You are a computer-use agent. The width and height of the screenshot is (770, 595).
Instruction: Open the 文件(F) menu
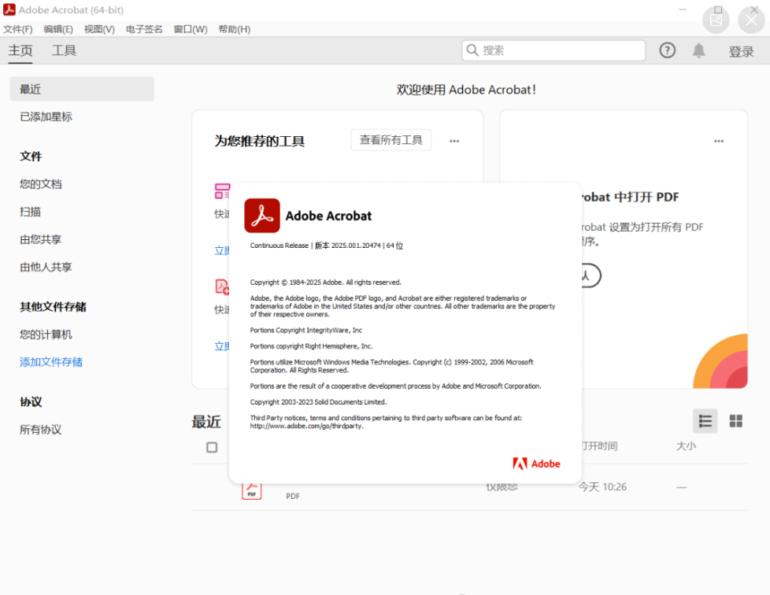click(x=18, y=29)
